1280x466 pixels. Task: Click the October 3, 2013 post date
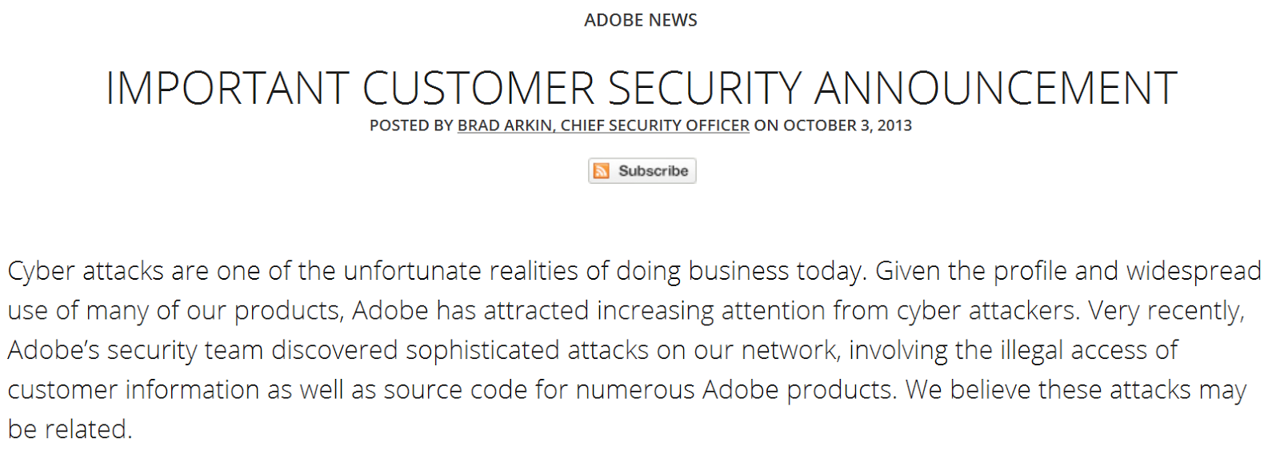pyautogui.click(x=847, y=125)
